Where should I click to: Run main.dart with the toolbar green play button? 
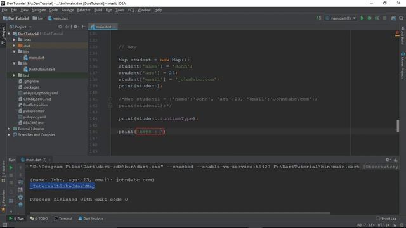coord(362,18)
